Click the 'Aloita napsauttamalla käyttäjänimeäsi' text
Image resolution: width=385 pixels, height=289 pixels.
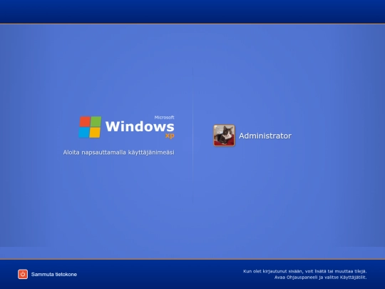pyautogui.click(x=118, y=153)
